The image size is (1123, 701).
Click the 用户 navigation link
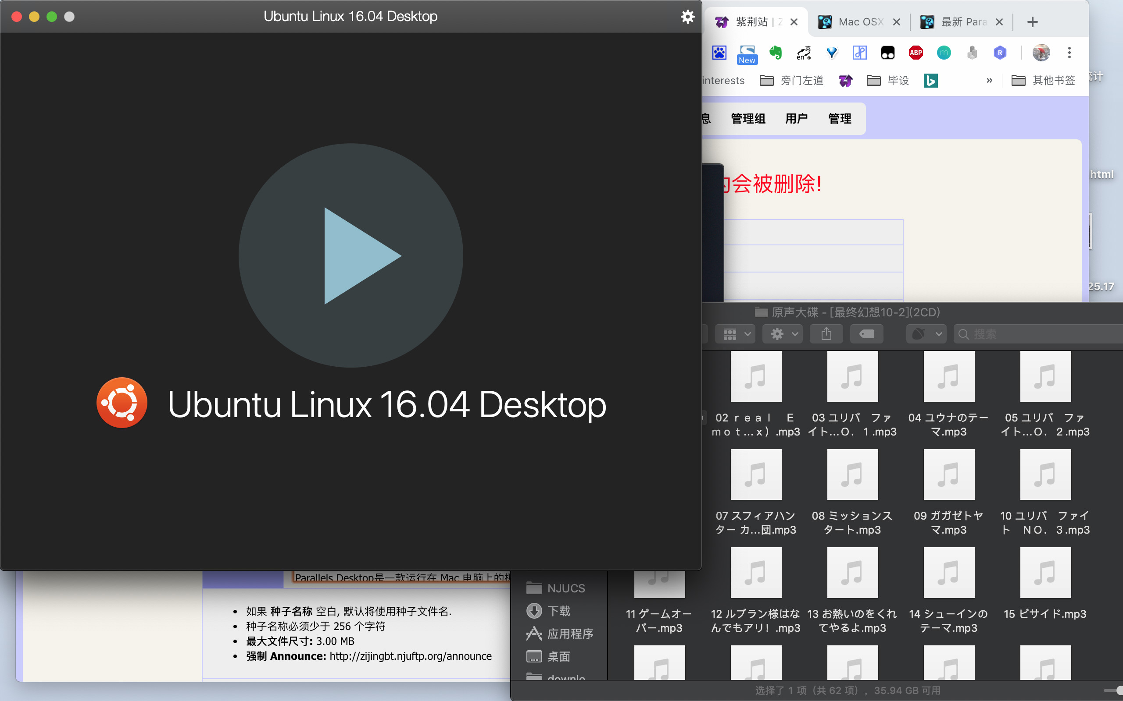(x=796, y=119)
